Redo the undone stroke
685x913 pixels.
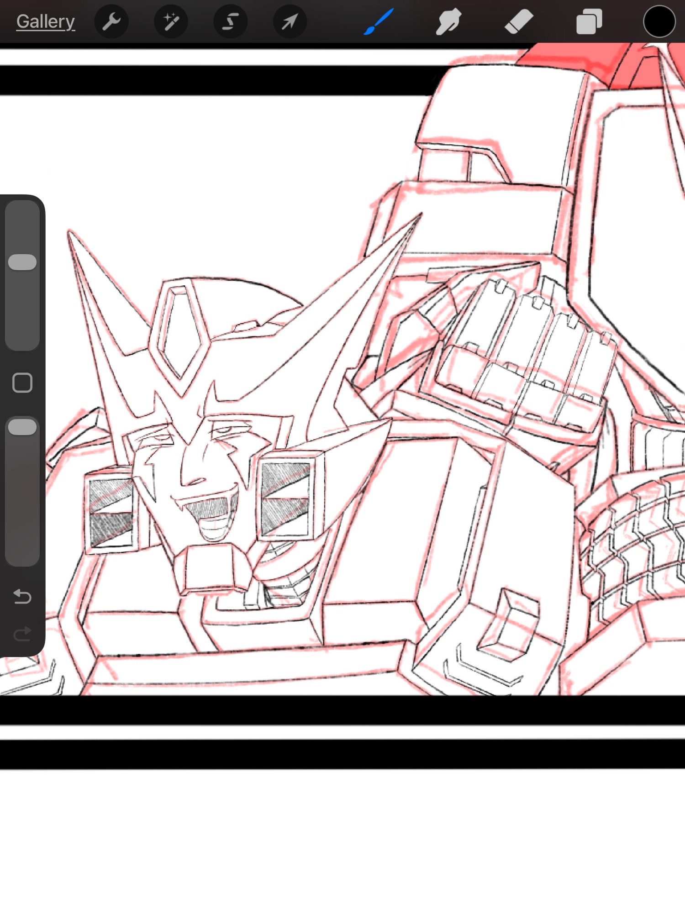[x=22, y=634]
